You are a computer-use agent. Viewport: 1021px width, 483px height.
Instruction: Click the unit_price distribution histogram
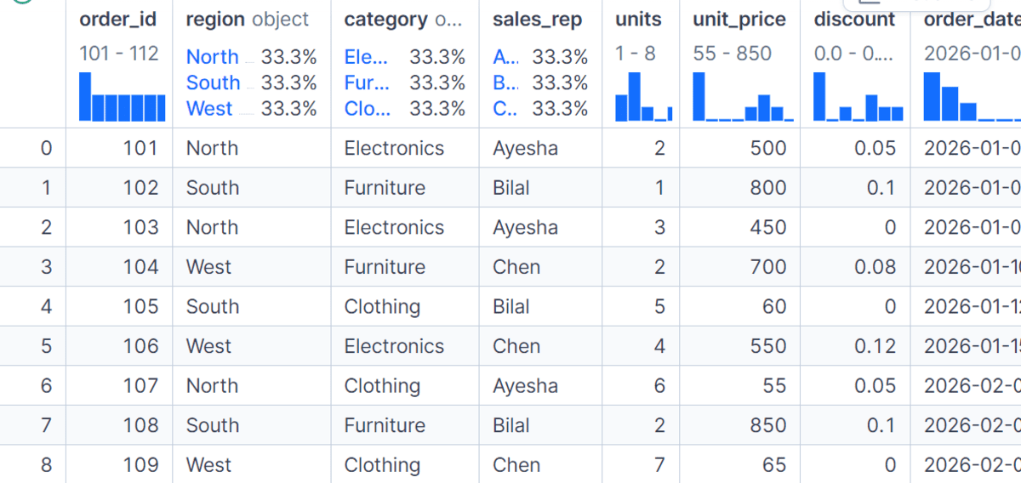click(743, 97)
